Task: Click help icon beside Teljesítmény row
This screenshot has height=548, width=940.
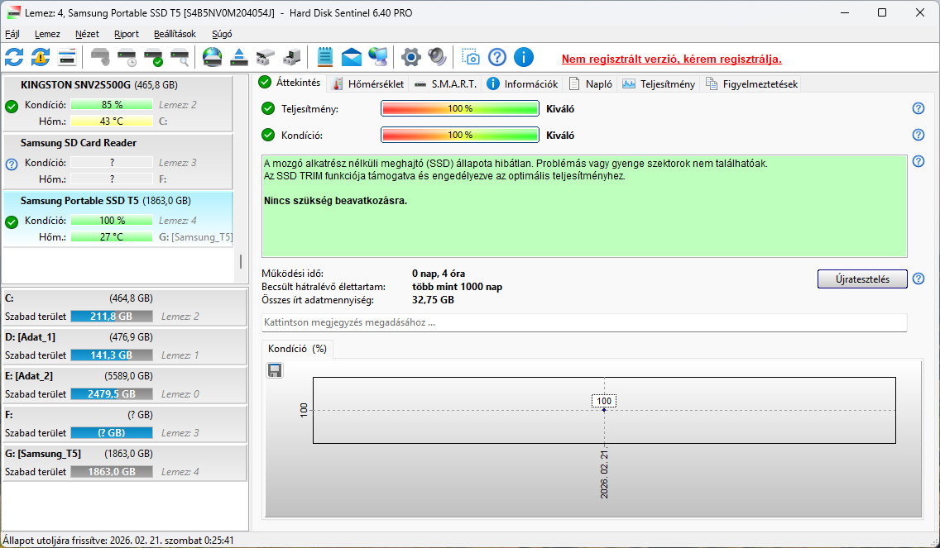Action: [x=918, y=108]
